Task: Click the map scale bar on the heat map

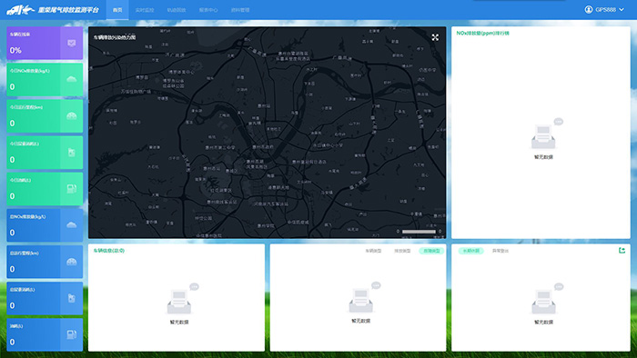Action: click(x=419, y=232)
